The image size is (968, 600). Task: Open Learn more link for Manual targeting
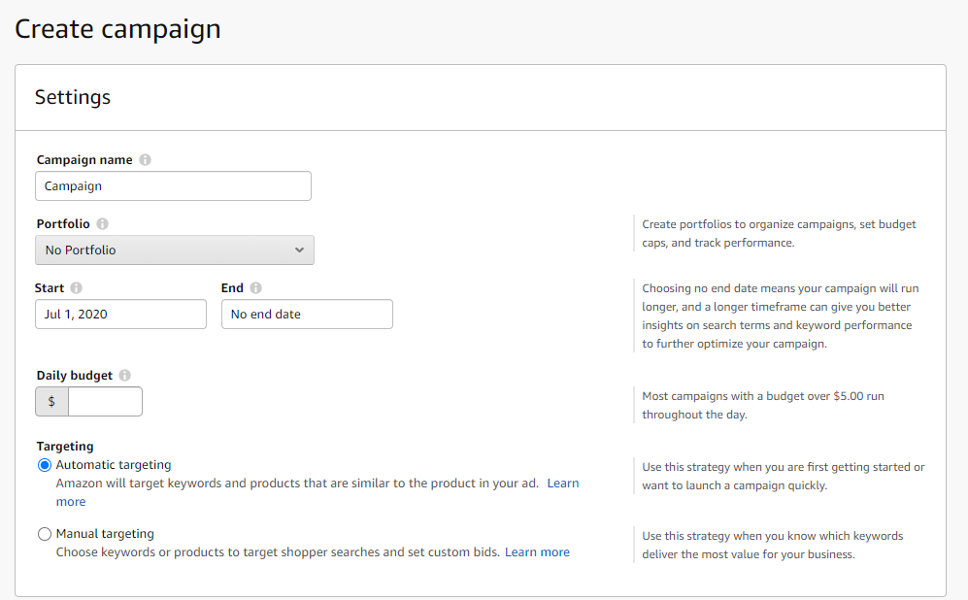click(x=537, y=552)
